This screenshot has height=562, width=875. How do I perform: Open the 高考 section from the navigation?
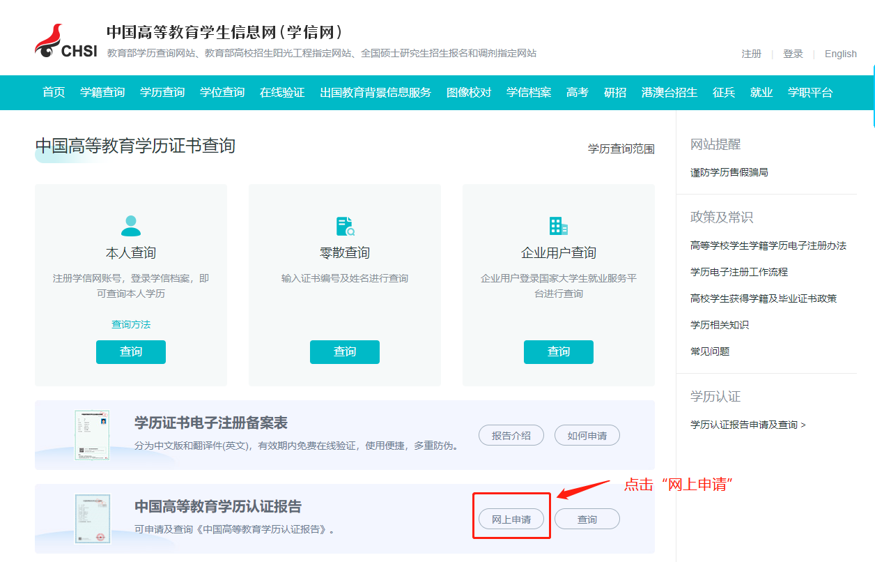click(x=577, y=92)
